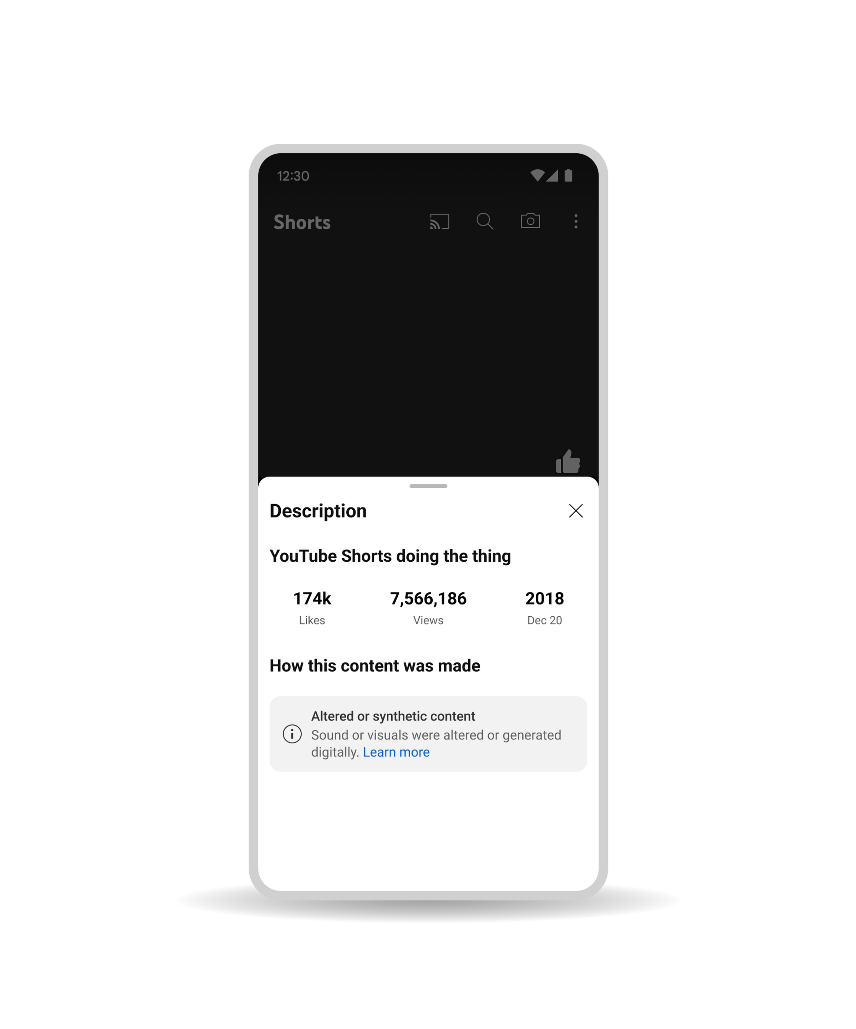The width and height of the screenshot is (856, 1029).
Task: Click the camera icon
Action: (530, 221)
